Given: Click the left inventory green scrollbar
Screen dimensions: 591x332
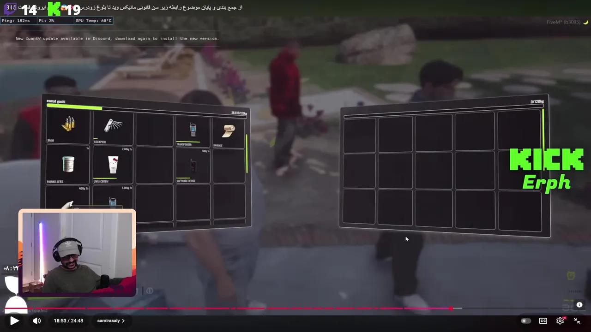Looking at the screenshot, I should [x=247, y=154].
